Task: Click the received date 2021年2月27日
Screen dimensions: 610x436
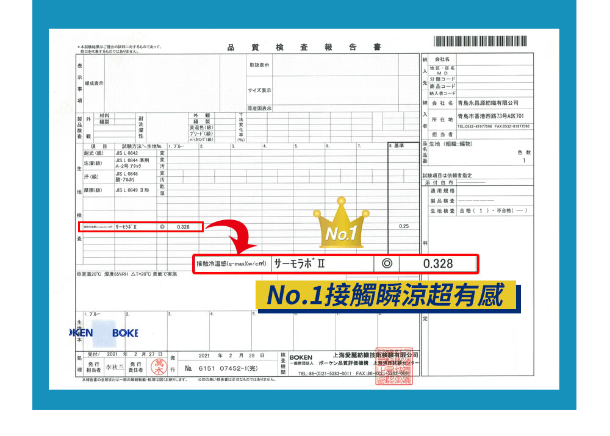Action: (134, 354)
